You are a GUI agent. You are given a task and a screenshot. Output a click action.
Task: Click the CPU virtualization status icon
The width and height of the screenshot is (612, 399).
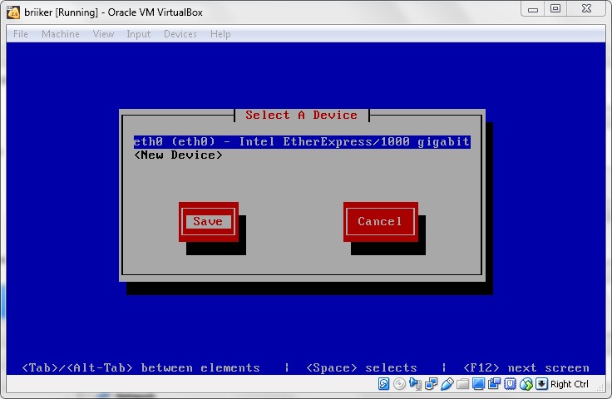tap(510, 384)
